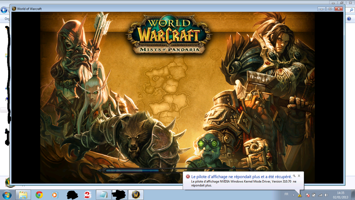
Task: Close the background Explorer window
Action: point(351,2)
